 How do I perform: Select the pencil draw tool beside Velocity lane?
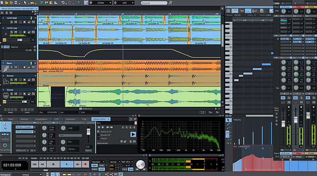(228, 124)
